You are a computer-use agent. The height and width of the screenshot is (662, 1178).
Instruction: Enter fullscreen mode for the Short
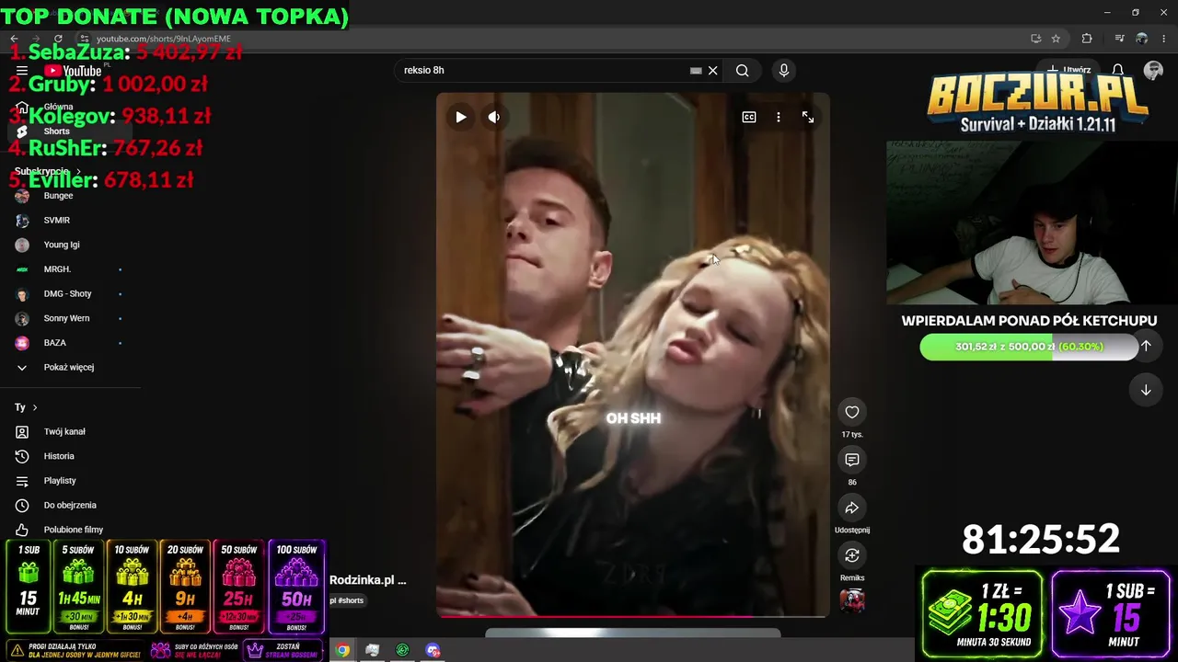point(808,117)
